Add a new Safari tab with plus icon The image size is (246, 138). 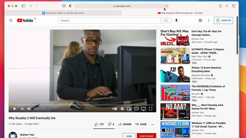pos(227,6)
